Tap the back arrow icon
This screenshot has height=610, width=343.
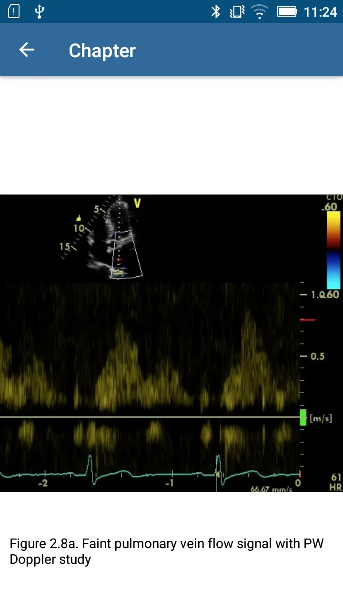[x=27, y=50]
